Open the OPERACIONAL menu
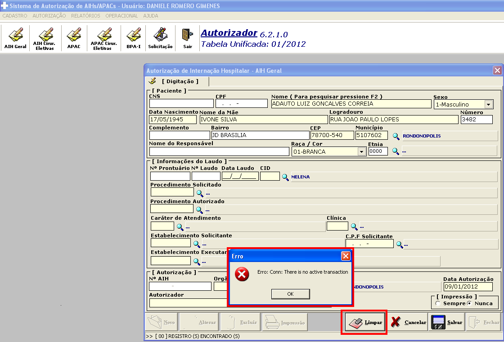Screen dimensions: 504x342 [x=121, y=16]
